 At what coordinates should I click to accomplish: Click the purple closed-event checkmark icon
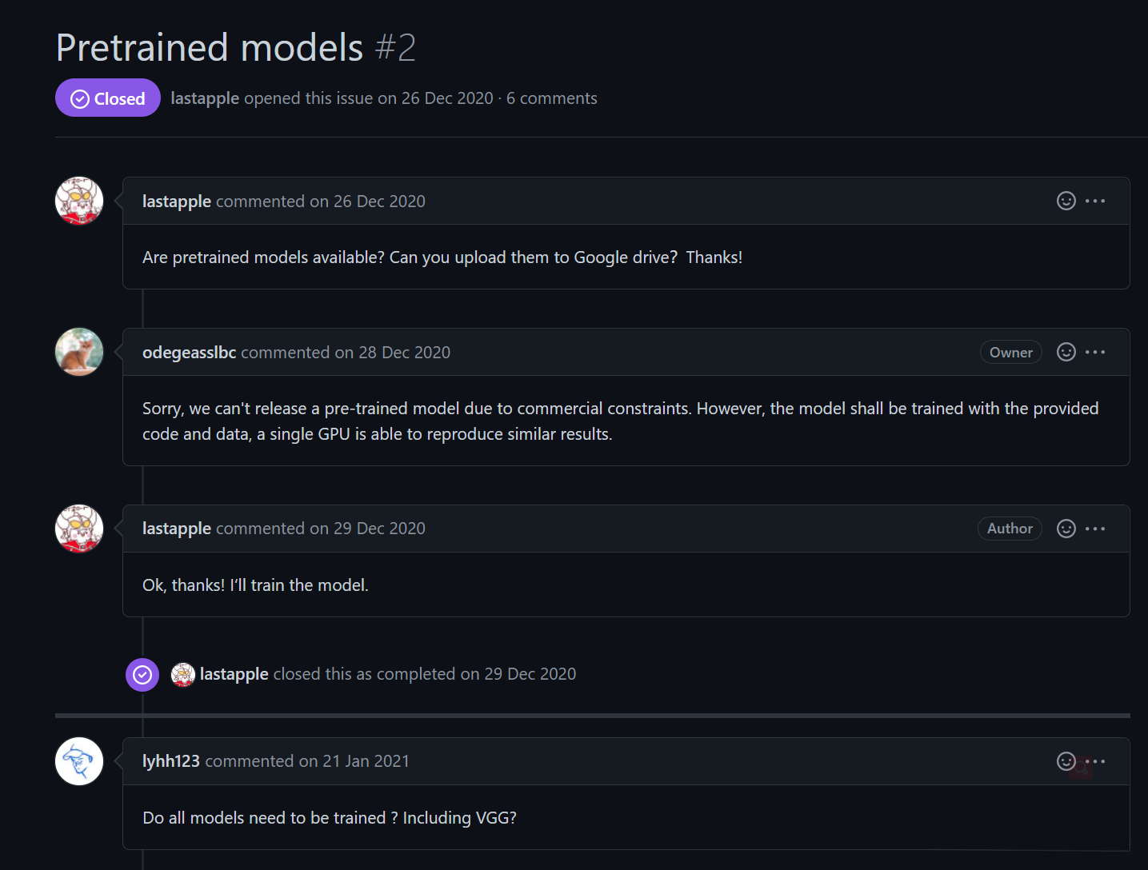click(142, 675)
